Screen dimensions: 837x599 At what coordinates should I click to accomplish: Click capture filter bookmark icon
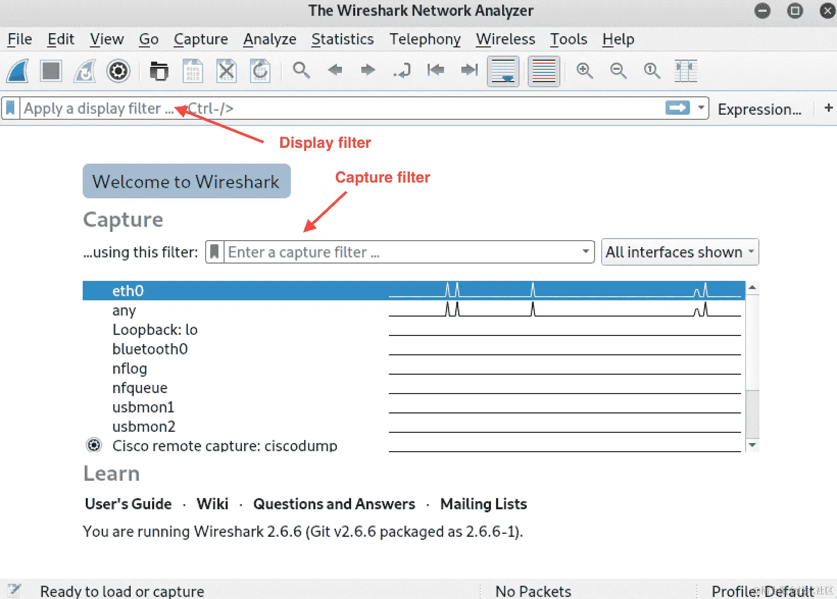click(215, 252)
